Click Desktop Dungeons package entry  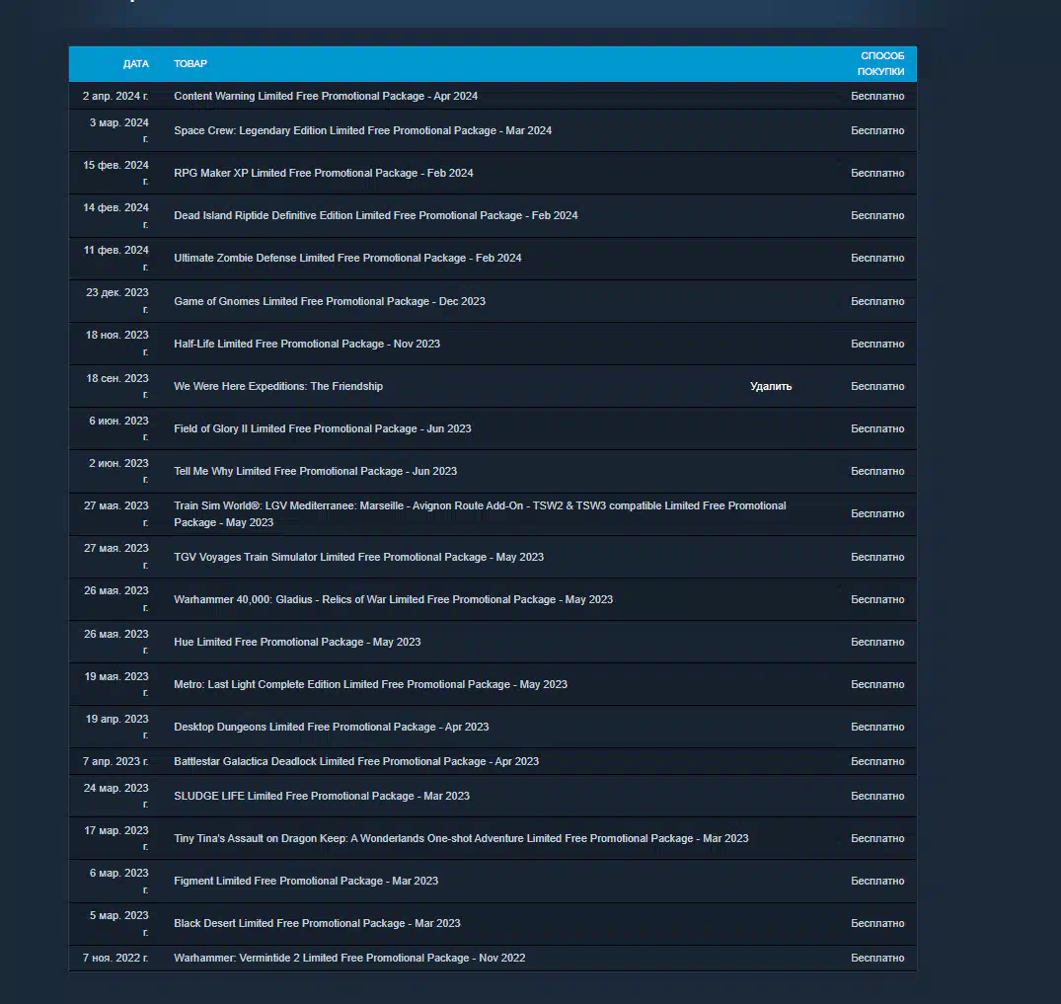tap(331, 728)
